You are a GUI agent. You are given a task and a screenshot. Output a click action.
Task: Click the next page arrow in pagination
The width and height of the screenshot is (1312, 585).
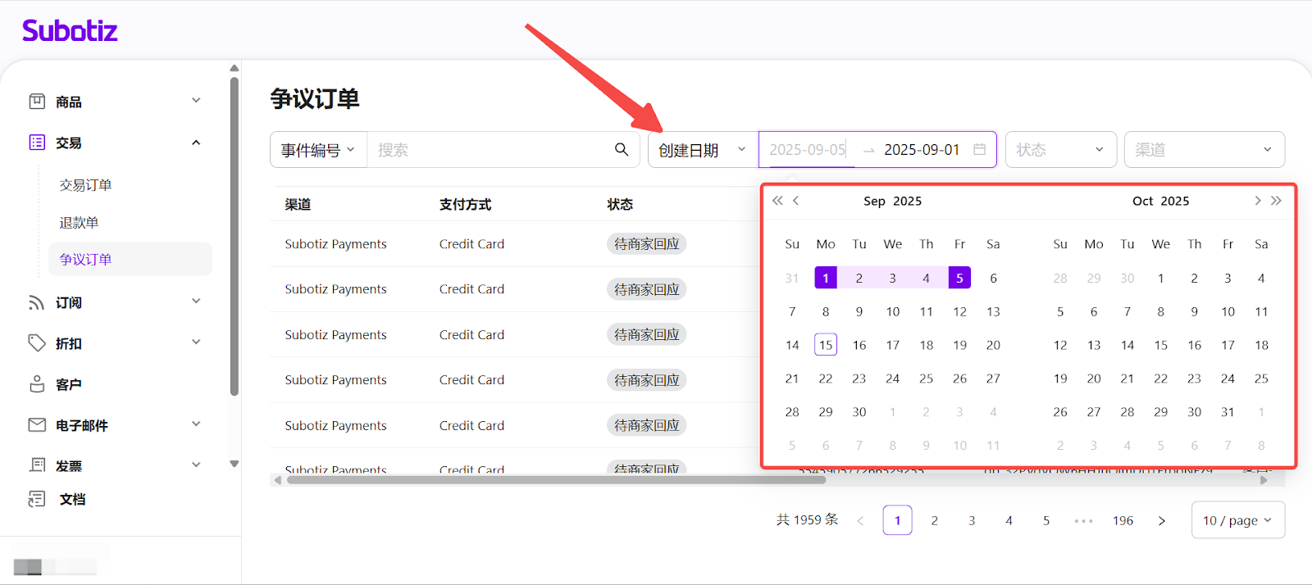point(1161,520)
